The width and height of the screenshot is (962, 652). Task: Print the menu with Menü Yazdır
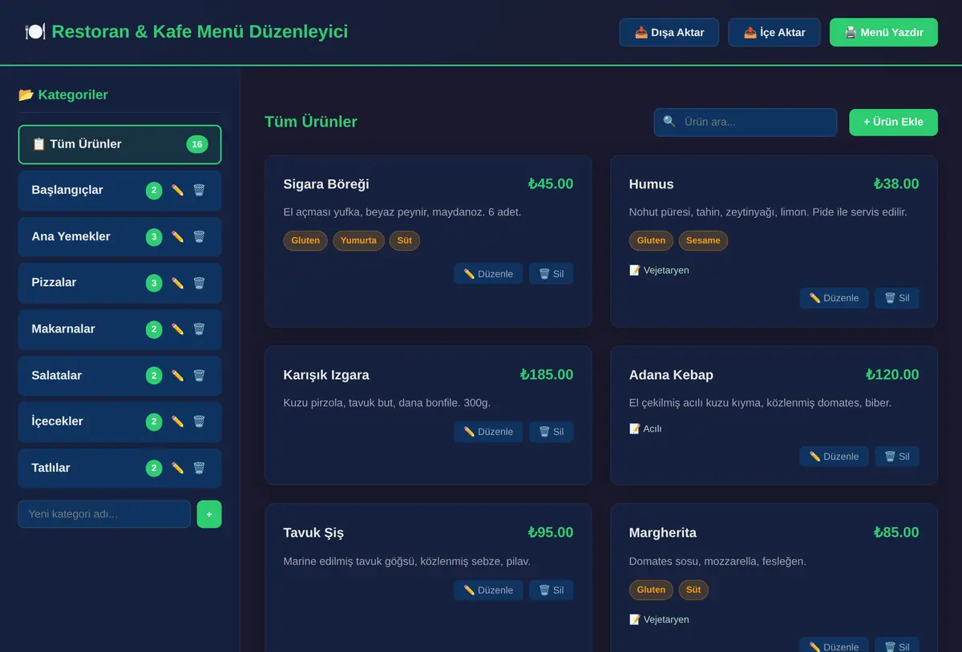click(883, 33)
